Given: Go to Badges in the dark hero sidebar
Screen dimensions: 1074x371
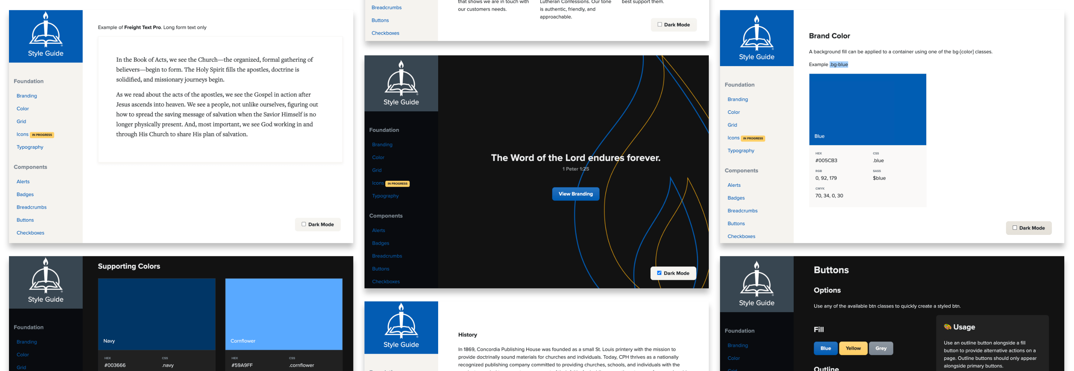Looking at the screenshot, I should tap(381, 243).
